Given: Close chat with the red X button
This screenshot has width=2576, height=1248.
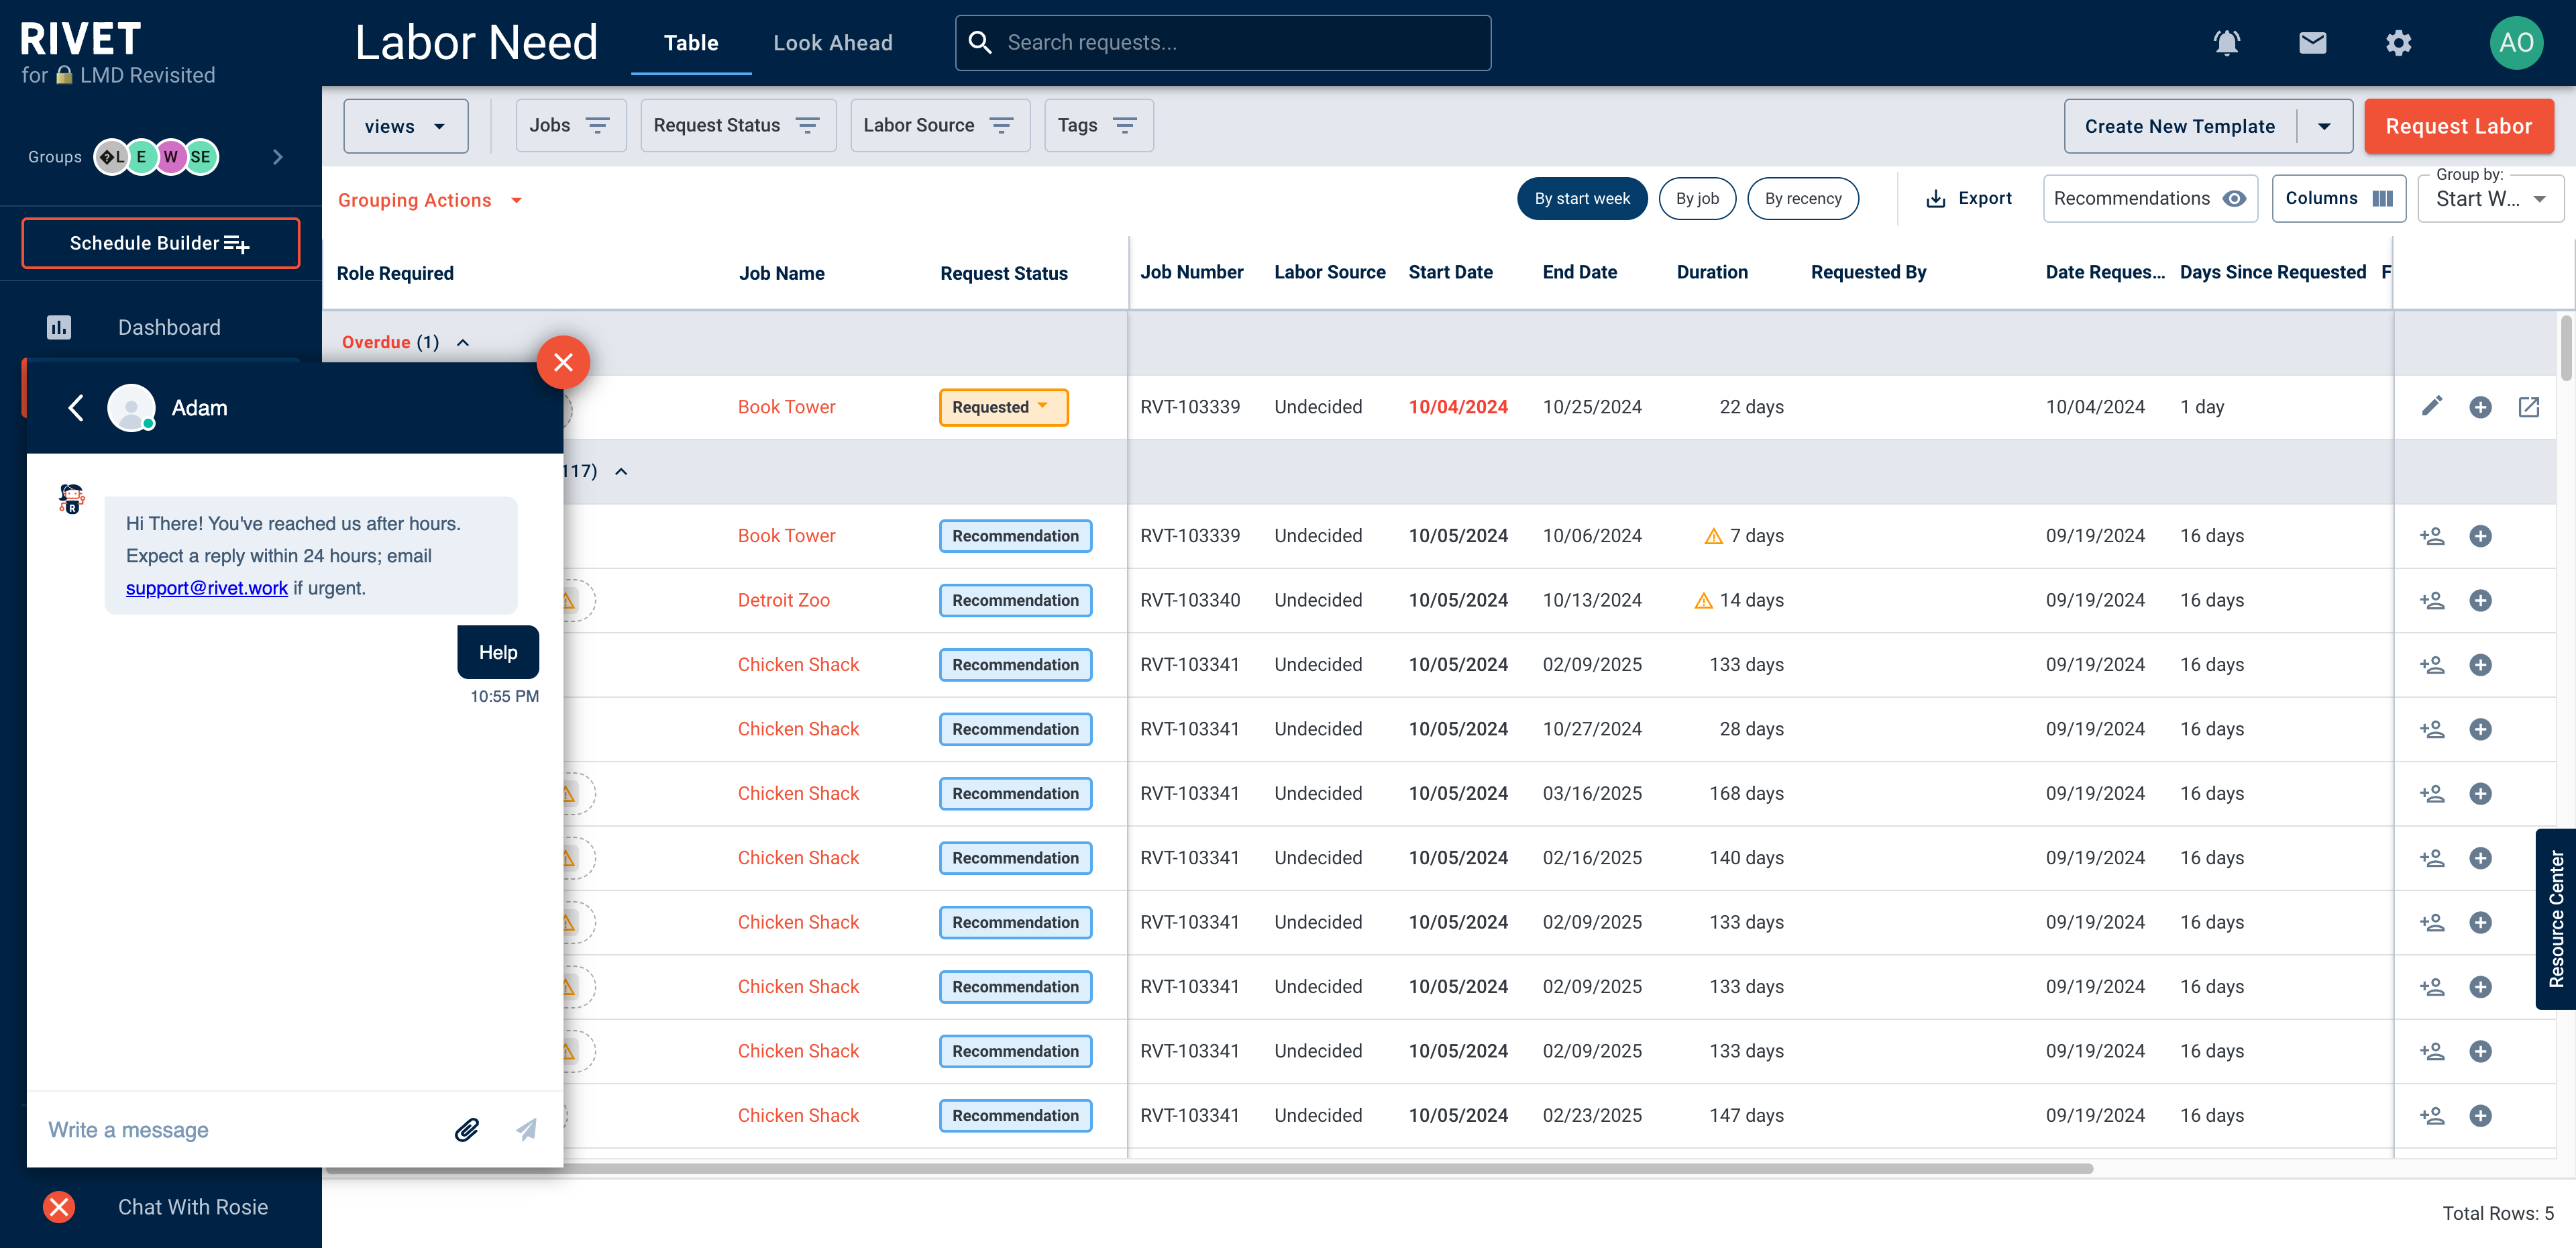Looking at the screenshot, I should click(563, 362).
